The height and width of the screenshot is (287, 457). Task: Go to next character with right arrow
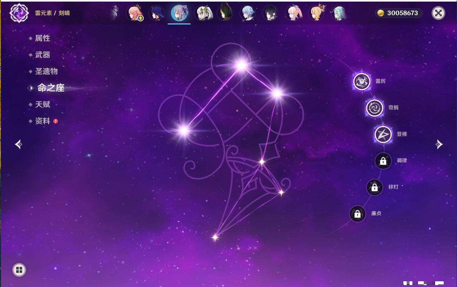439,144
